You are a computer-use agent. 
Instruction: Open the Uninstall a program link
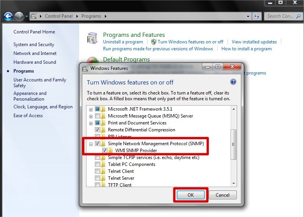pos(123,42)
